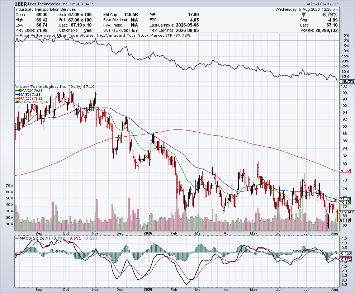The width and height of the screenshot is (355, 293).
Task: Click the Industrial / Transportation Services sector label
Action: [x=46, y=10]
